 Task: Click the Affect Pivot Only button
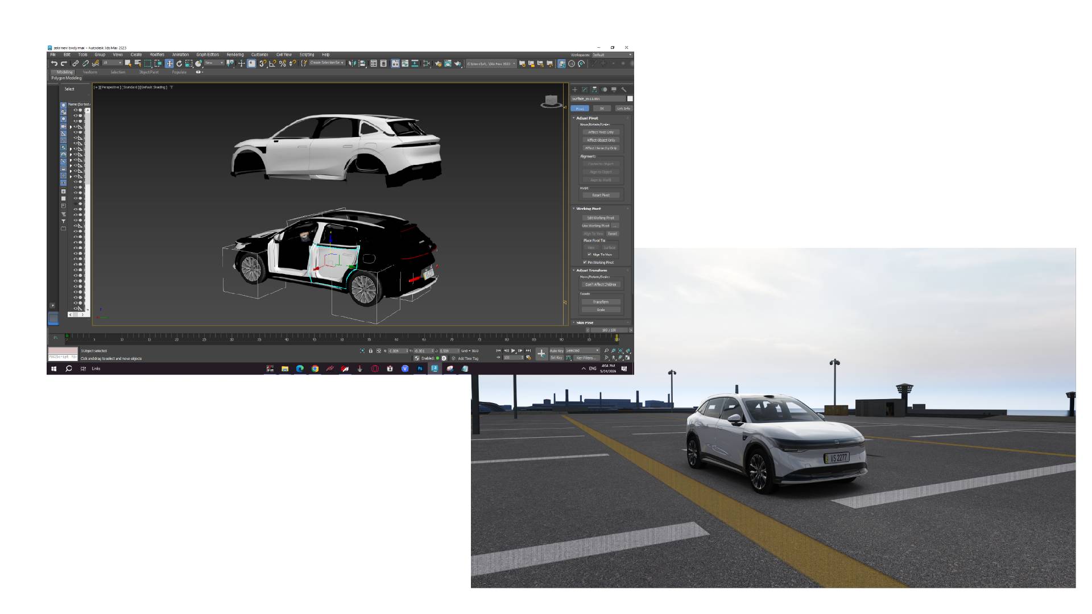pyautogui.click(x=601, y=132)
